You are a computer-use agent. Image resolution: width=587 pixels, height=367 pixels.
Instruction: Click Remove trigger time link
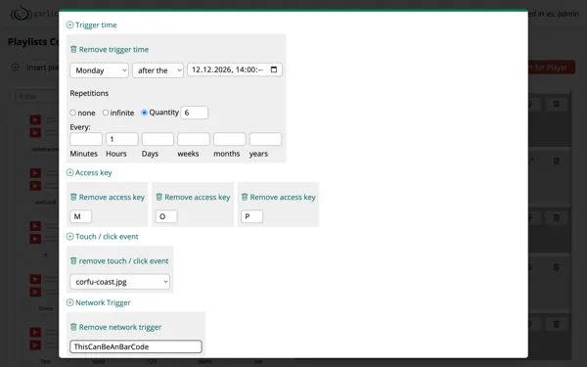pos(110,50)
